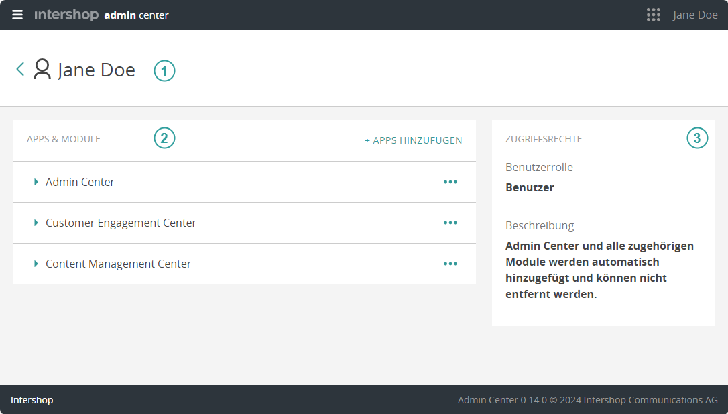Click the + Apps hinzufügen link
The image size is (728, 414).
tap(413, 140)
